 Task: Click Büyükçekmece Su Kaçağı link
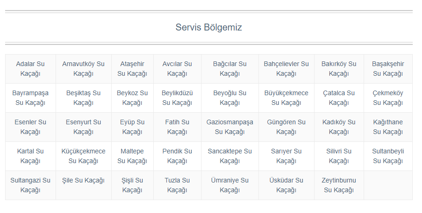pyautogui.click(x=286, y=98)
